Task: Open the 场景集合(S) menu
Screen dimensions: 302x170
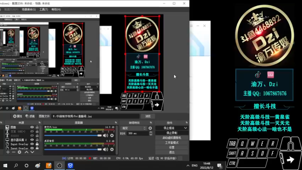Action: (29, 9)
